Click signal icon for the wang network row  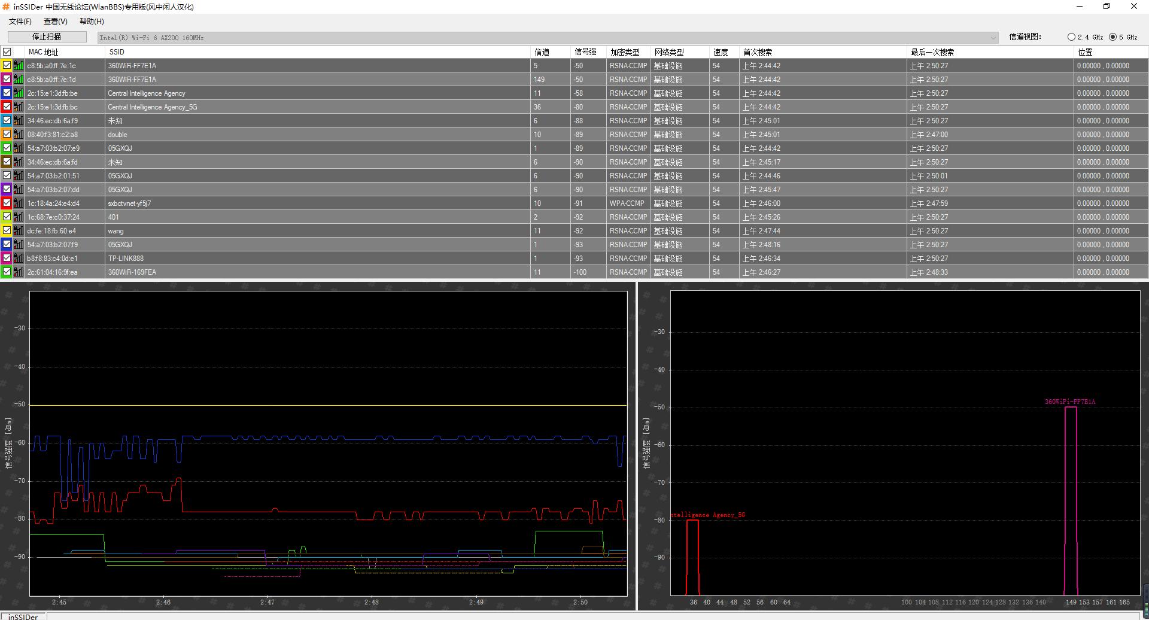pos(19,231)
